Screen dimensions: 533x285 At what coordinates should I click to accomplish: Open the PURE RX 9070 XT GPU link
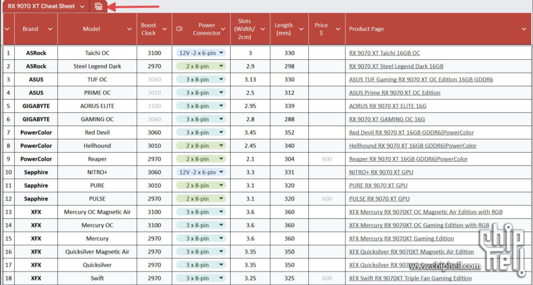pyautogui.click(x=378, y=185)
